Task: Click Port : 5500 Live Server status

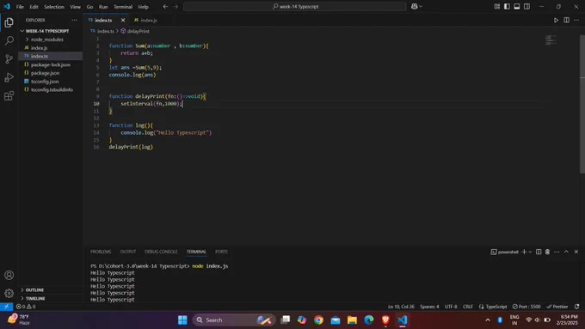Action: click(x=526, y=307)
